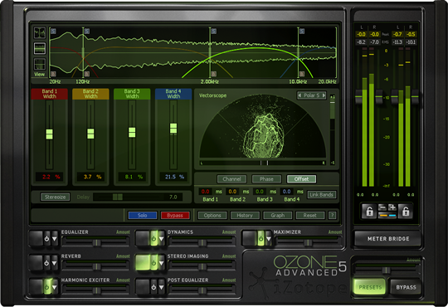Solo band 3 via top S marker at 2.00kHz
This screenshot has width=448, height=307.
click(213, 32)
